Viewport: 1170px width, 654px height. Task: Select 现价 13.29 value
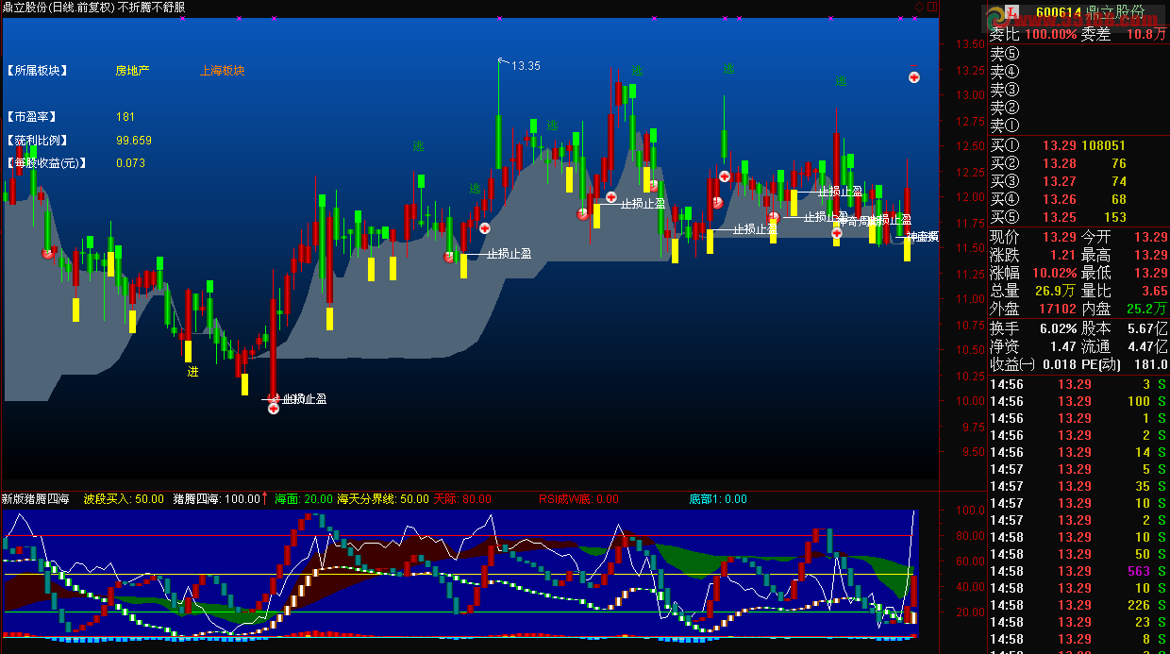1060,237
